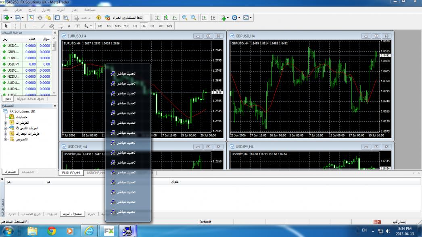This screenshot has height=237, width=422.
Task: Toggle chart shift button
Action: tap(212, 18)
